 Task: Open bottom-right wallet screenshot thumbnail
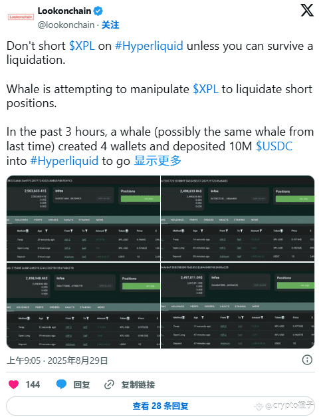(x=238, y=305)
